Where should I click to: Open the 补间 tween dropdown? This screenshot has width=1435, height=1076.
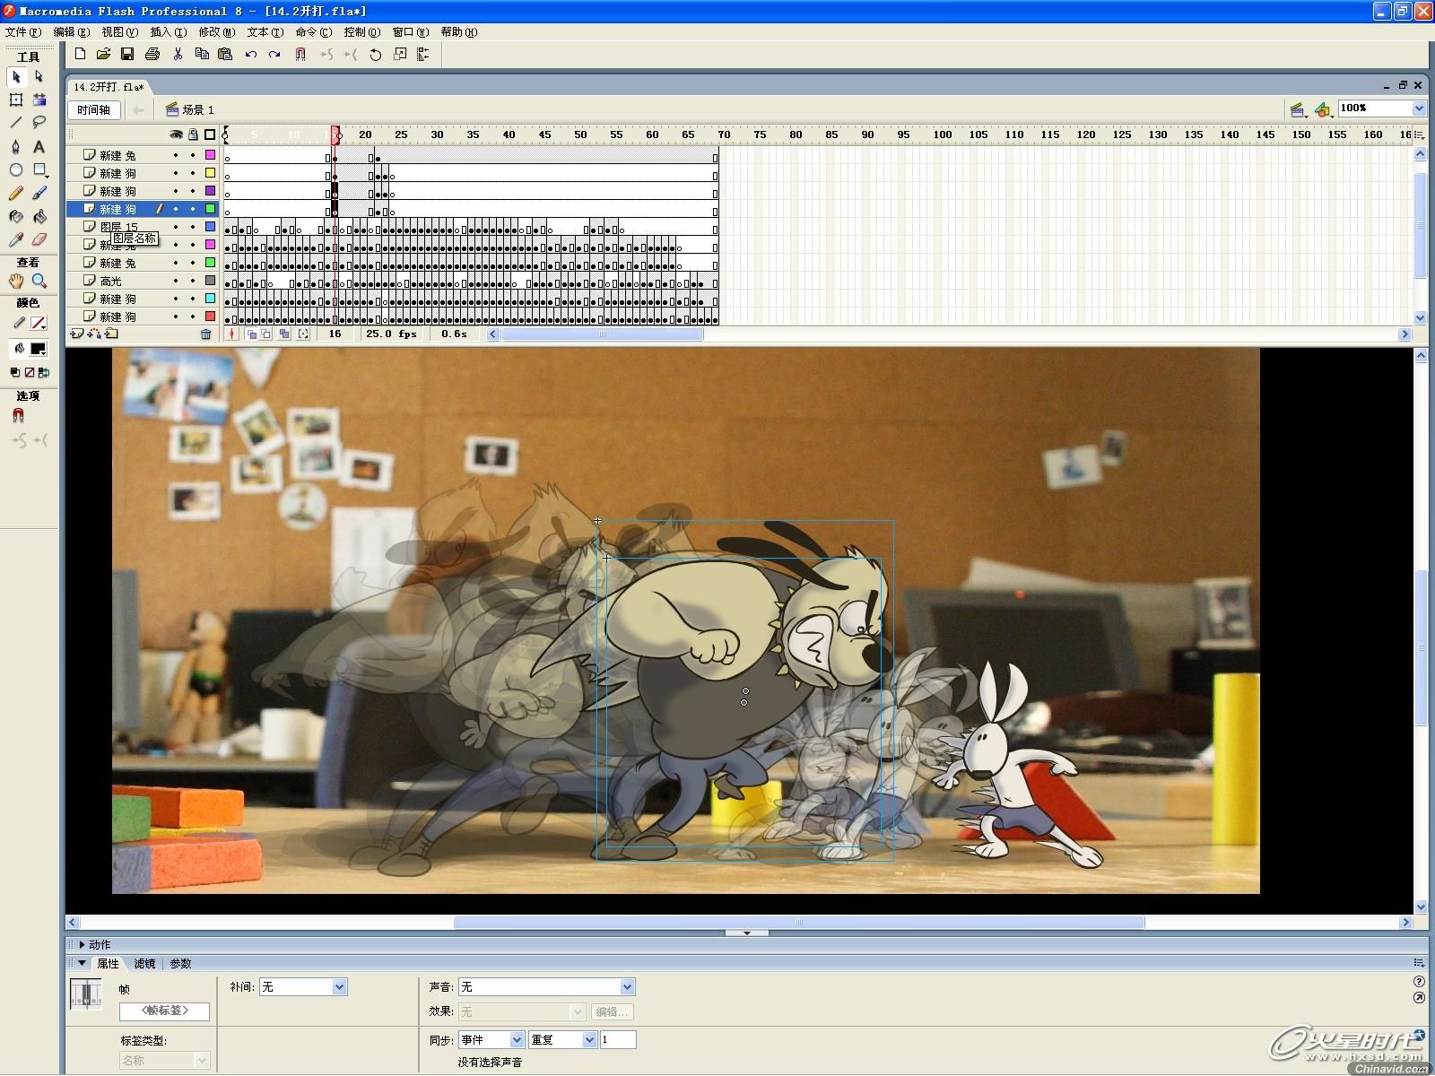click(x=339, y=986)
